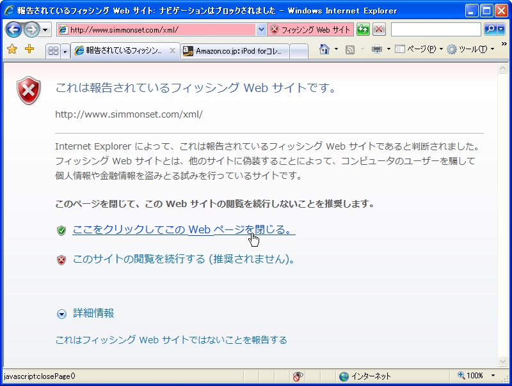Screen dimensions: 512x386
Task: Click inside the search box
Action: click(436, 29)
